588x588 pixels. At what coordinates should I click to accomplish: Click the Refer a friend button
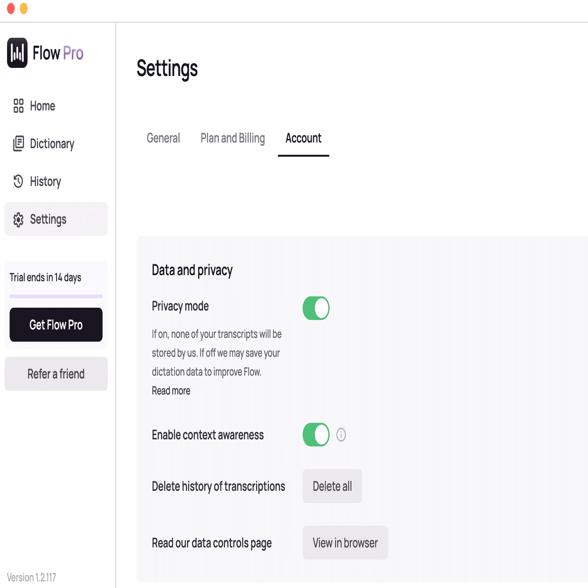point(56,374)
